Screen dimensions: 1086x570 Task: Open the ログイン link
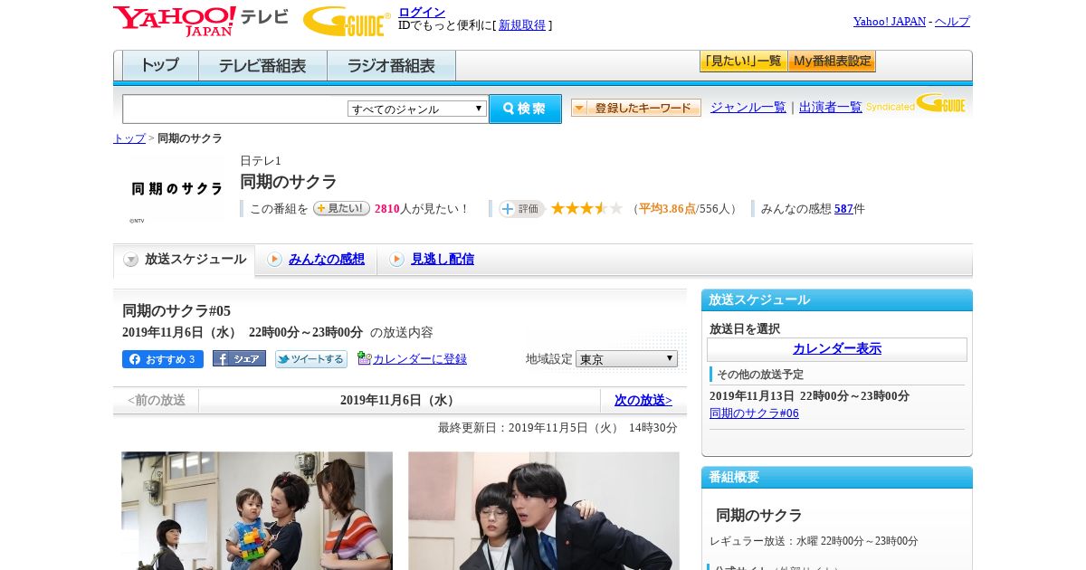(422, 12)
